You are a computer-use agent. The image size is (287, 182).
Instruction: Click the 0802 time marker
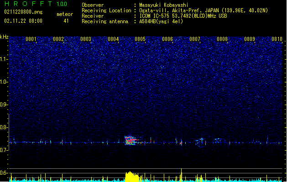(x=58, y=39)
